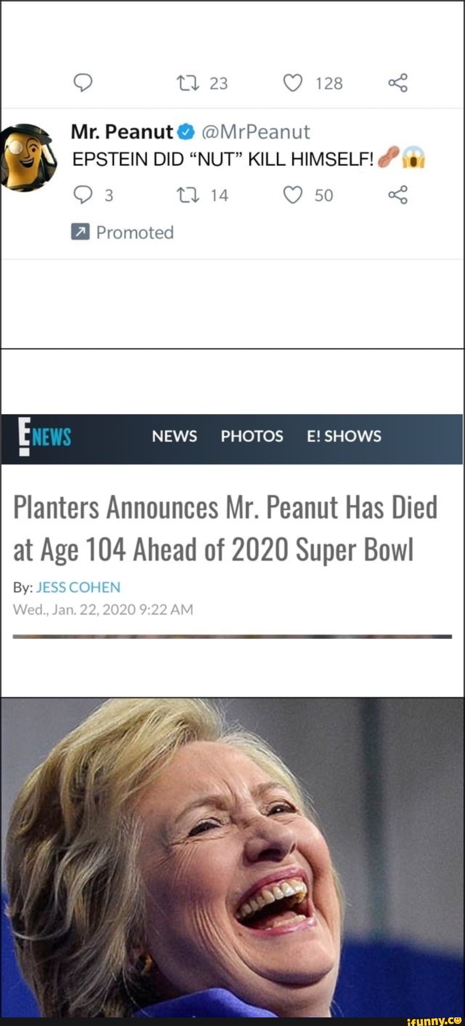The width and height of the screenshot is (465, 1026).
Task: Open author link Jess Cohen
Action: (78, 587)
